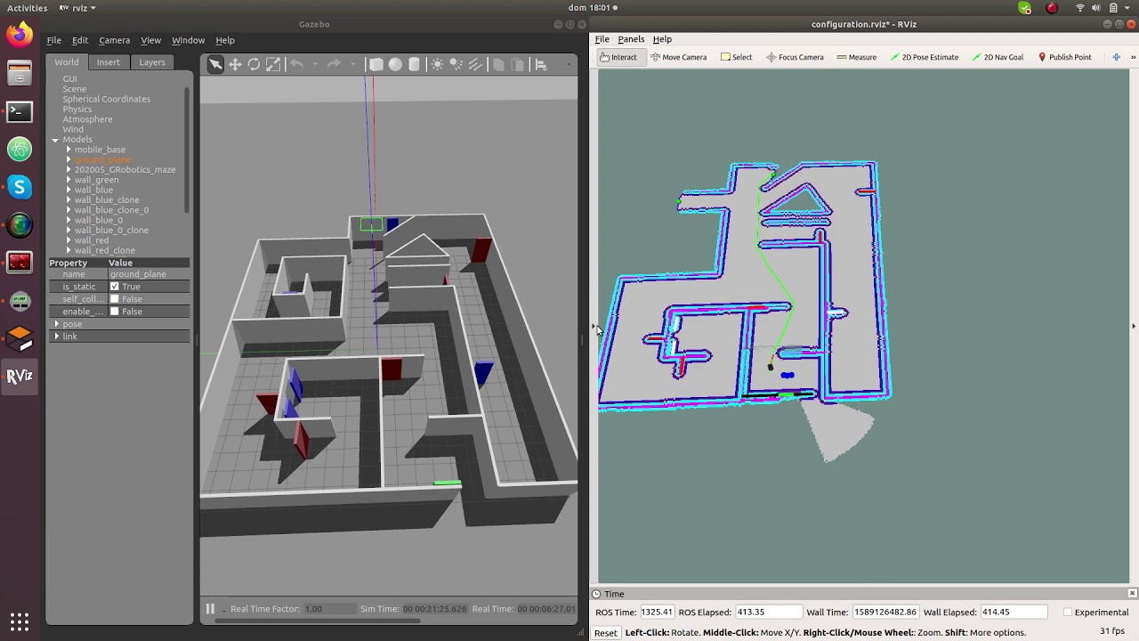Activate the Focus Camera tool in RViz

(x=795, y=57)
